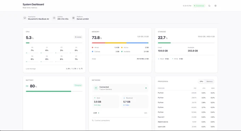Click the yellow segment of memory bar
Image resolution: width=241 pixels, height=131 pixels.
(116, 43)
